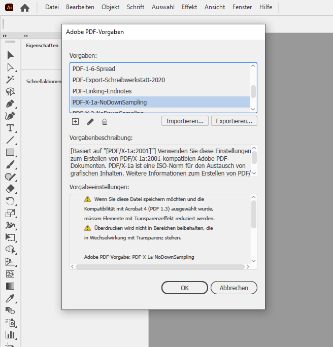Click the new preset plus icon
Screen dimensions: 333x347
pyautogui.click(x=75, y=121)
